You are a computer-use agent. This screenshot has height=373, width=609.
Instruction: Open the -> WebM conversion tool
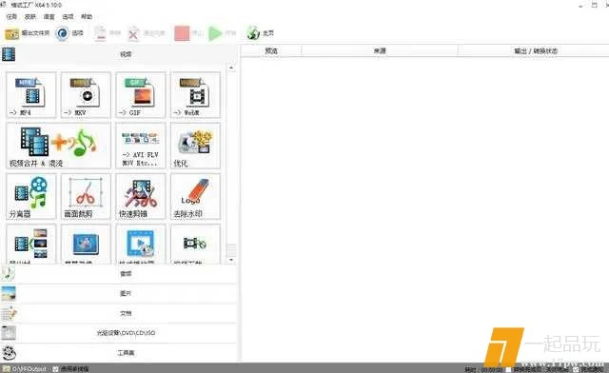195,95
